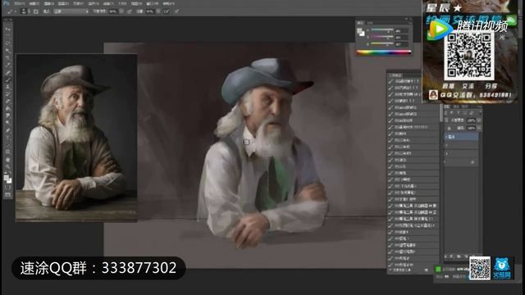Select the highlighted layer in Layers panel
Viewport: 525px width, 295px height.
(461, 137)
